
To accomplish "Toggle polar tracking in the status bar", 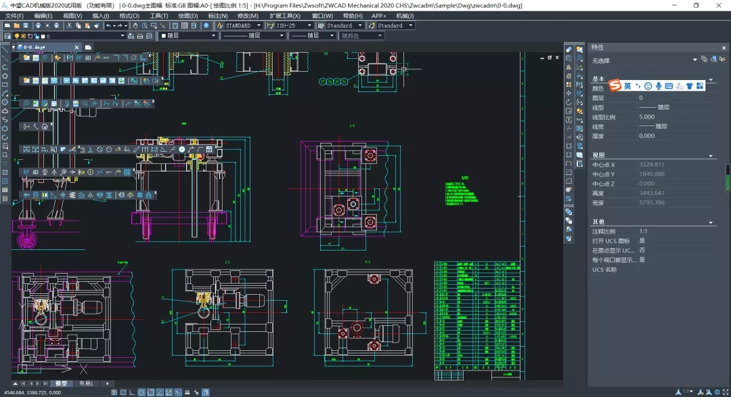I will 141,392.
